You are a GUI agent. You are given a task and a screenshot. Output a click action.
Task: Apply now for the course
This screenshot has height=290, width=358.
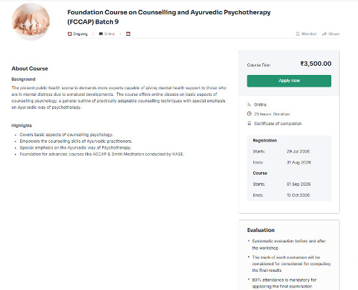tap(289, 81)
